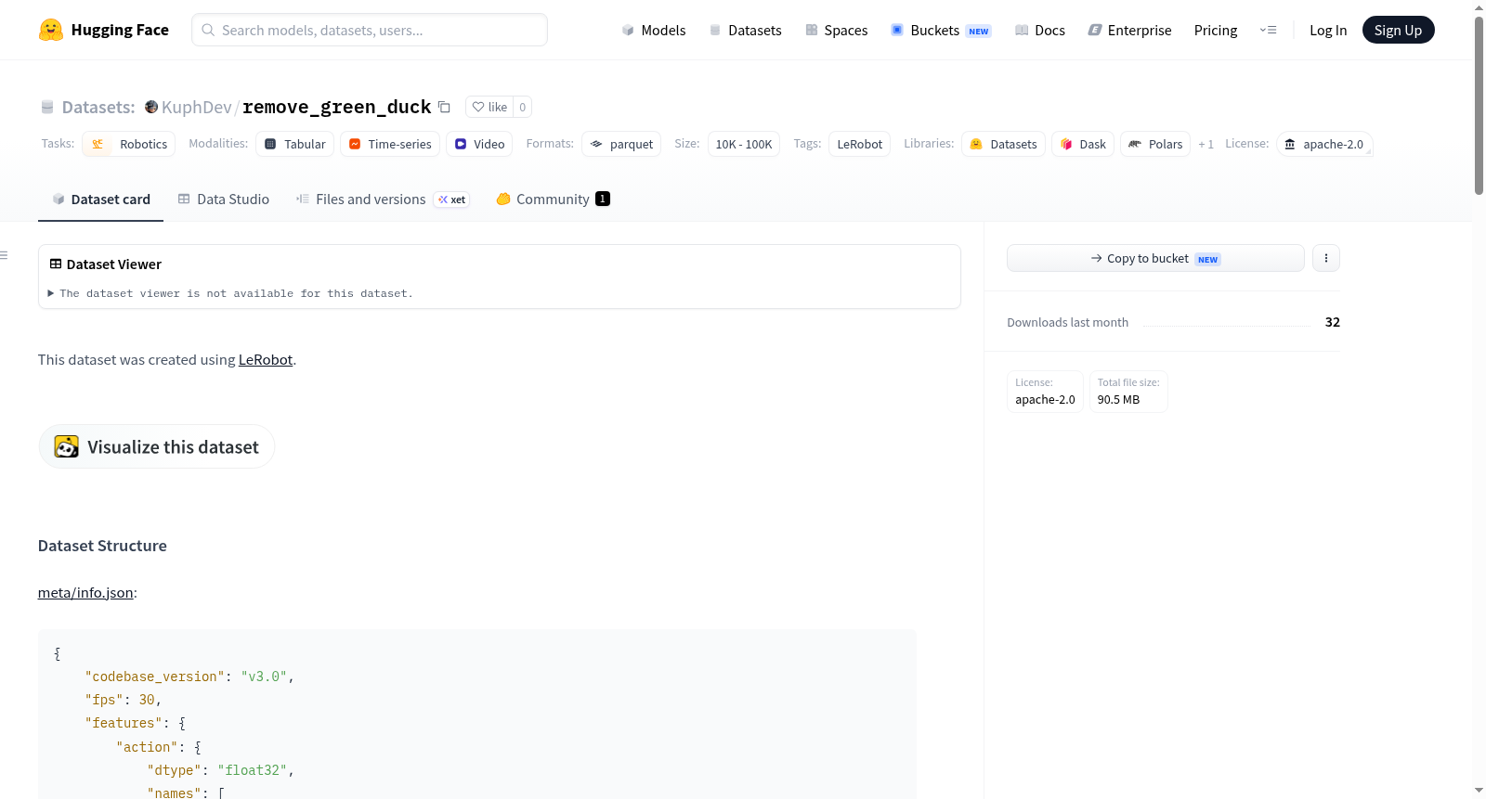Click the Robotics task tag
The image size is (1486, 799).
pyautogui.click(x=129, y=144)
